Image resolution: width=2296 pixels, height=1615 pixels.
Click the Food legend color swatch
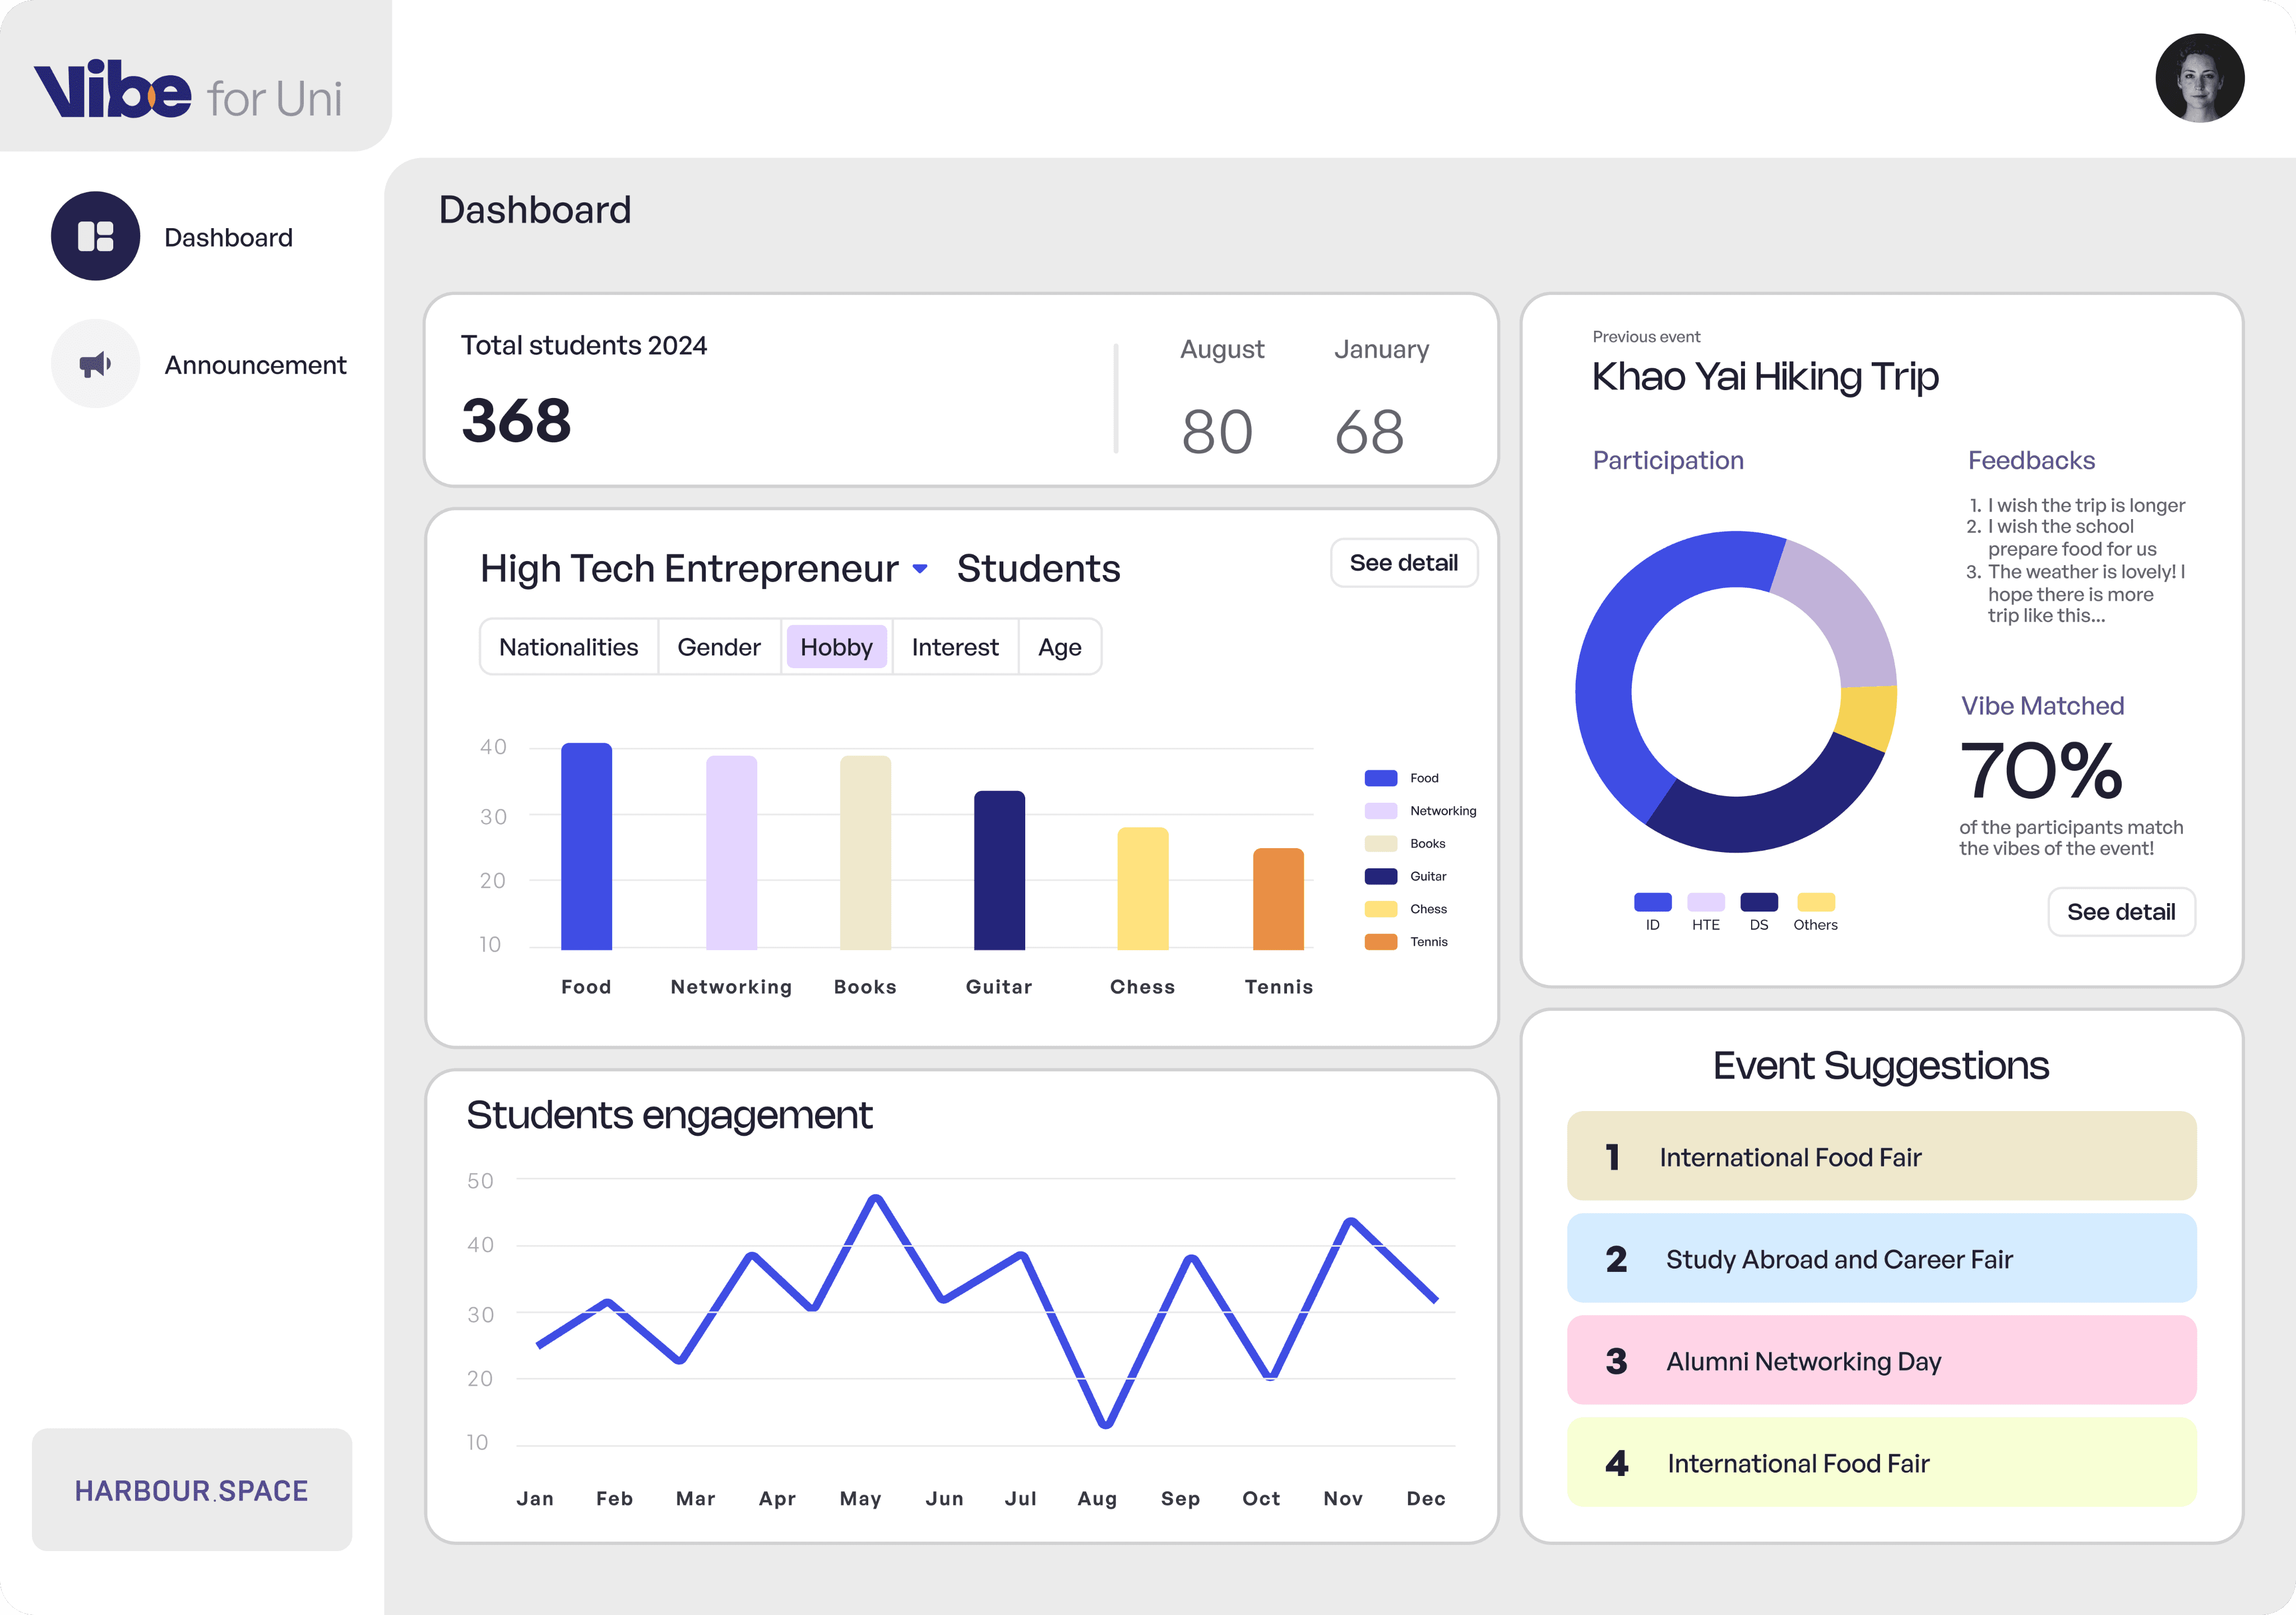[1380, 778]
